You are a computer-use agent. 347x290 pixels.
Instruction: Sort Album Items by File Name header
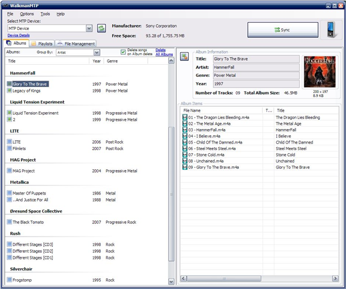pyautogui.click(x=222, y=110)
